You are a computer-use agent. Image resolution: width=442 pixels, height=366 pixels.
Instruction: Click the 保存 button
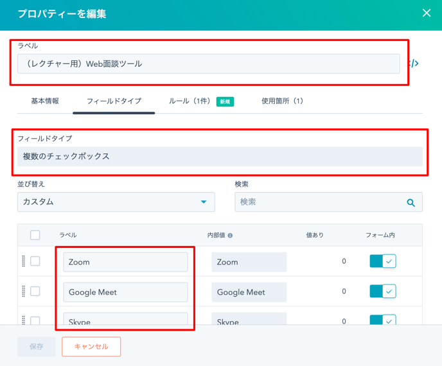click(37, 347)
